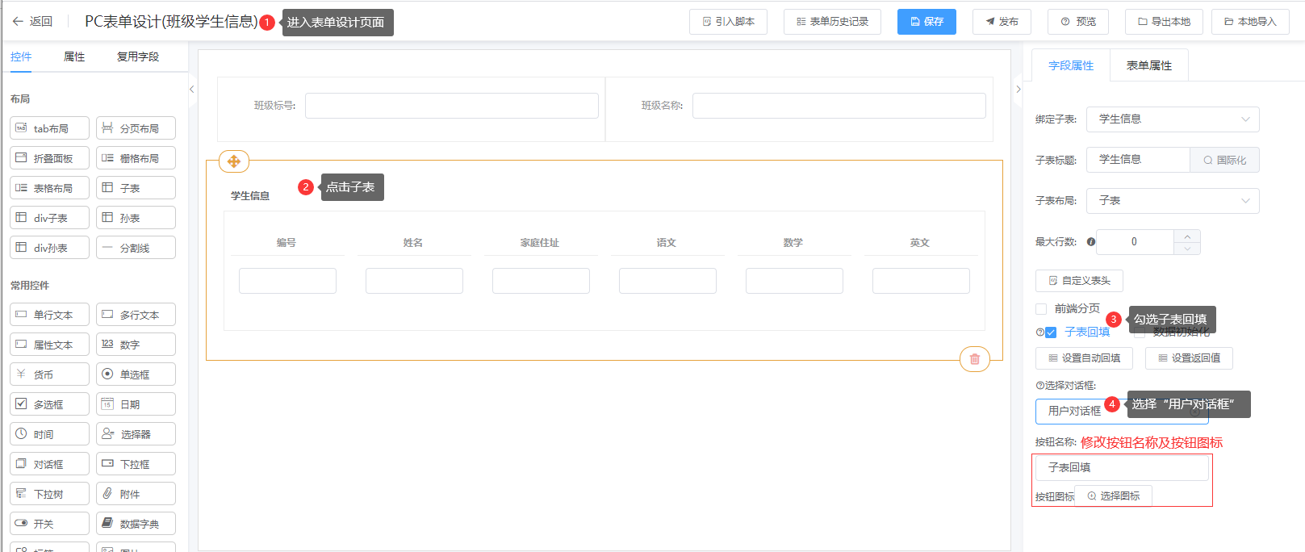The width and height of the screenshot is (1305, 552).
Task: Select the 数据字典 control
Action: pyautogui.click(x=136, y=524)
